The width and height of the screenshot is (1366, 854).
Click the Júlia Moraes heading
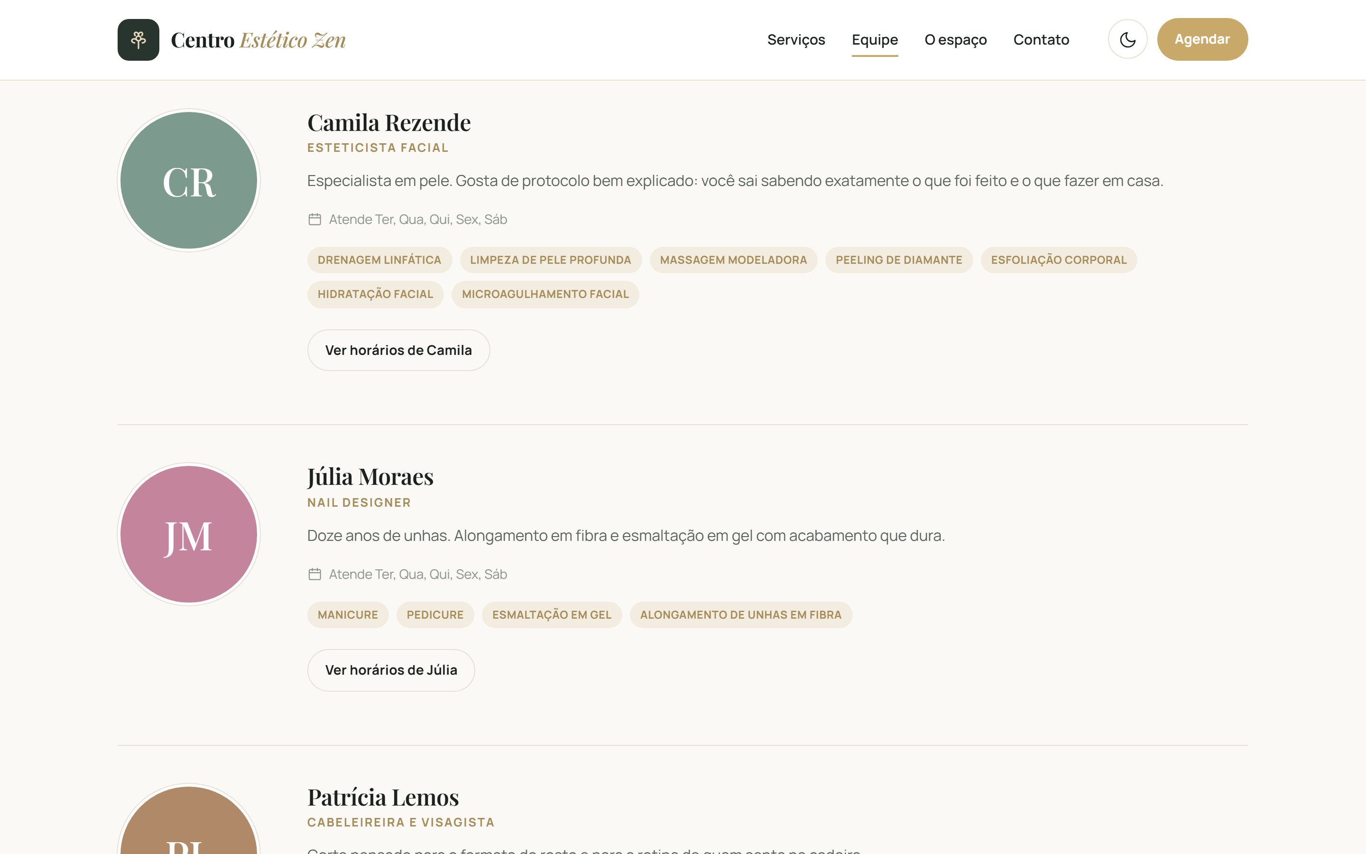point(370,477)
